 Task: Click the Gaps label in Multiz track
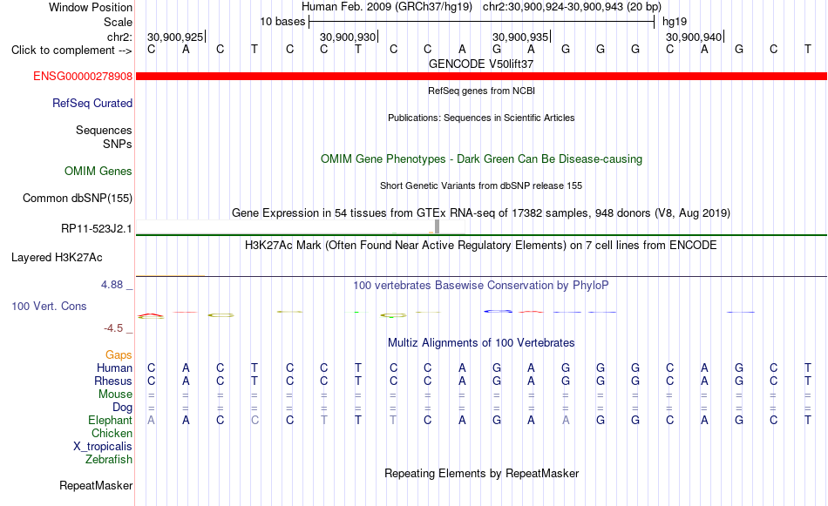click(119, 355)
